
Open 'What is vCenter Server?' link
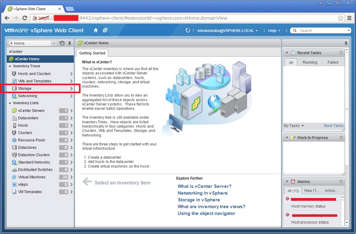click(x=204, y=186)
